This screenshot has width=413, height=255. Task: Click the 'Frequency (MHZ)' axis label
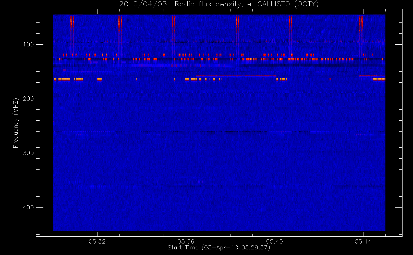[16, 123]
